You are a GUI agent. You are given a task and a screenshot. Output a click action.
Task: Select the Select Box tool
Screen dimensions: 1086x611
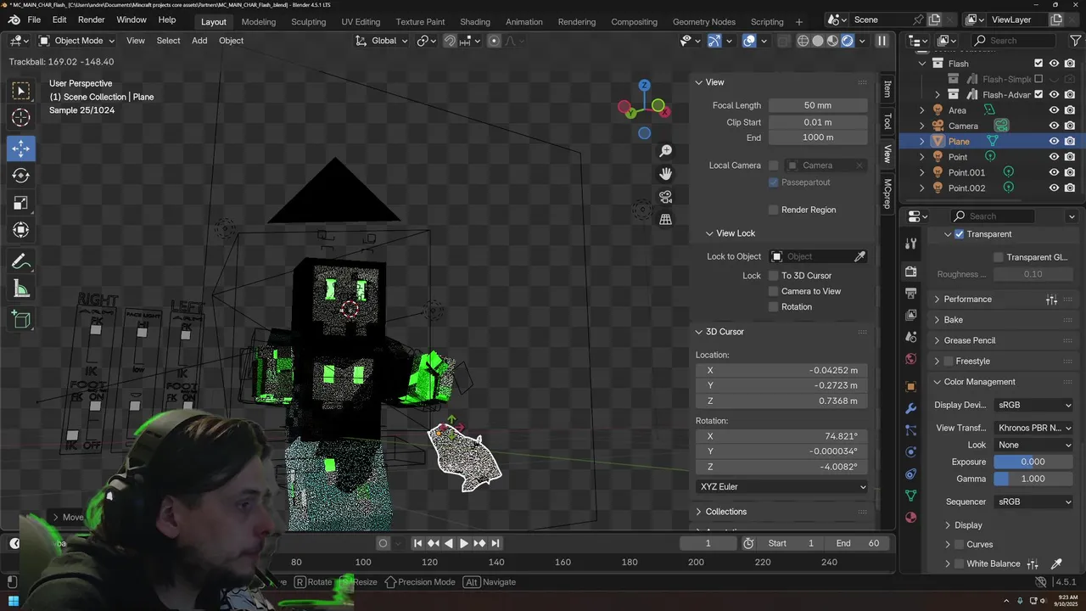[x=21, y=91]
